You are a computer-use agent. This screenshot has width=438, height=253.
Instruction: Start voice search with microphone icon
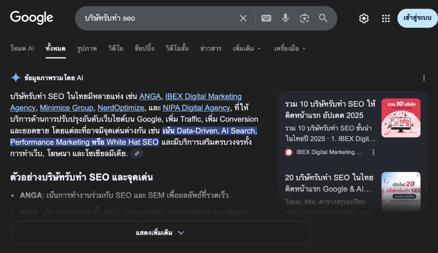coord(285,18)
